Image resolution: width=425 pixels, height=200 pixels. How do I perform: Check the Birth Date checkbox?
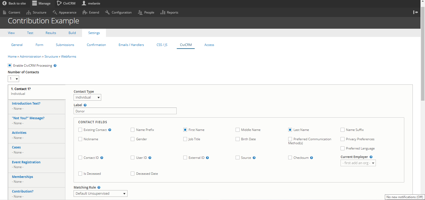click(x=237, y=139)
